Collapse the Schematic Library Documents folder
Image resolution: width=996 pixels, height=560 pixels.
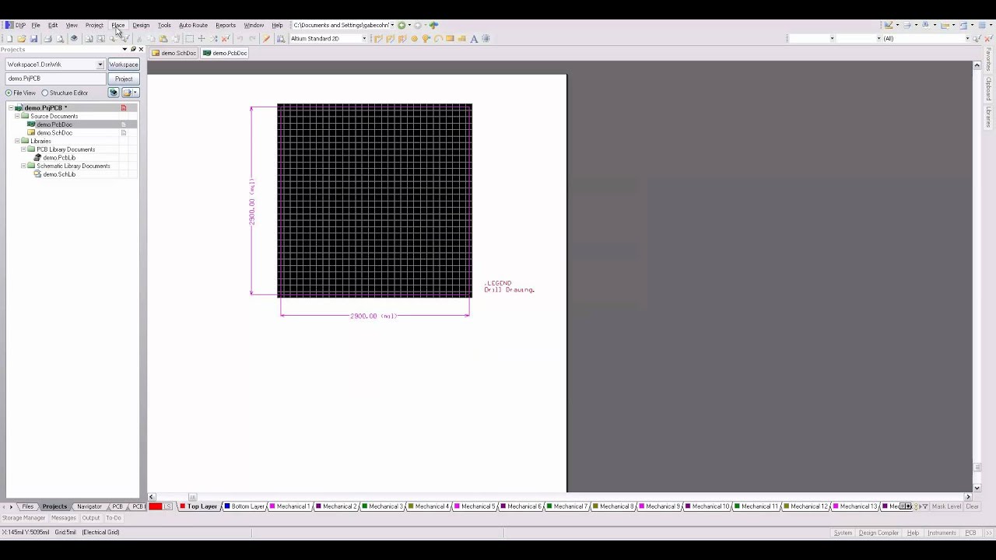point(23,166)
